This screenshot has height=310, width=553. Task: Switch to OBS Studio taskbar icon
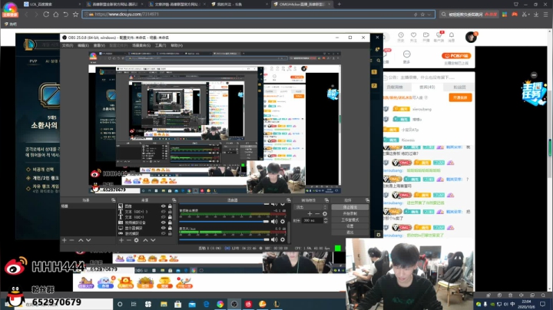[234, 304]
